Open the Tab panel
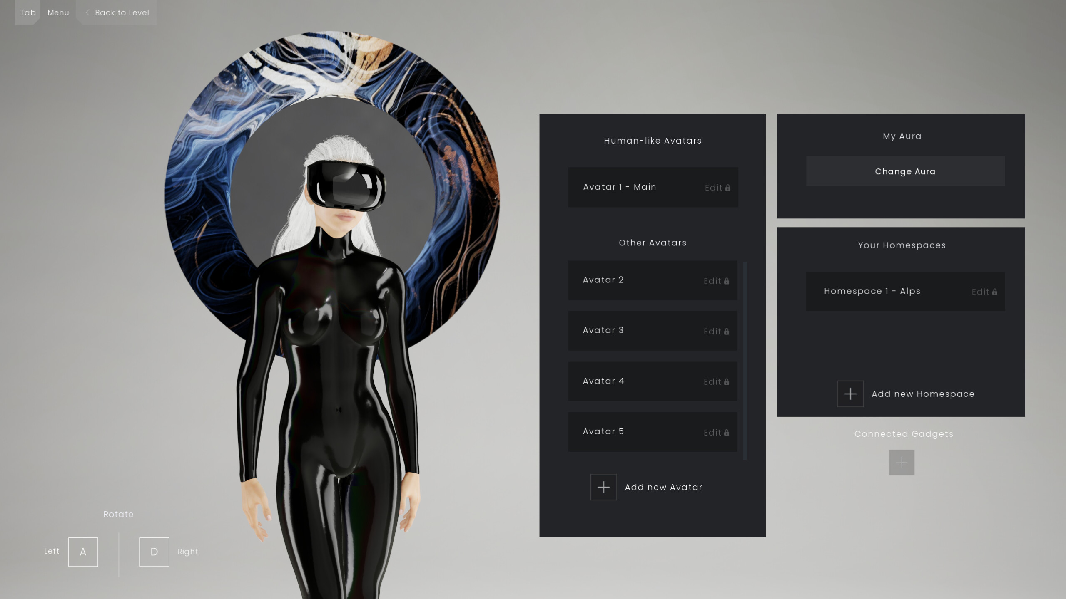This screenshot has width=1066, height=599. tap(27, 12)
